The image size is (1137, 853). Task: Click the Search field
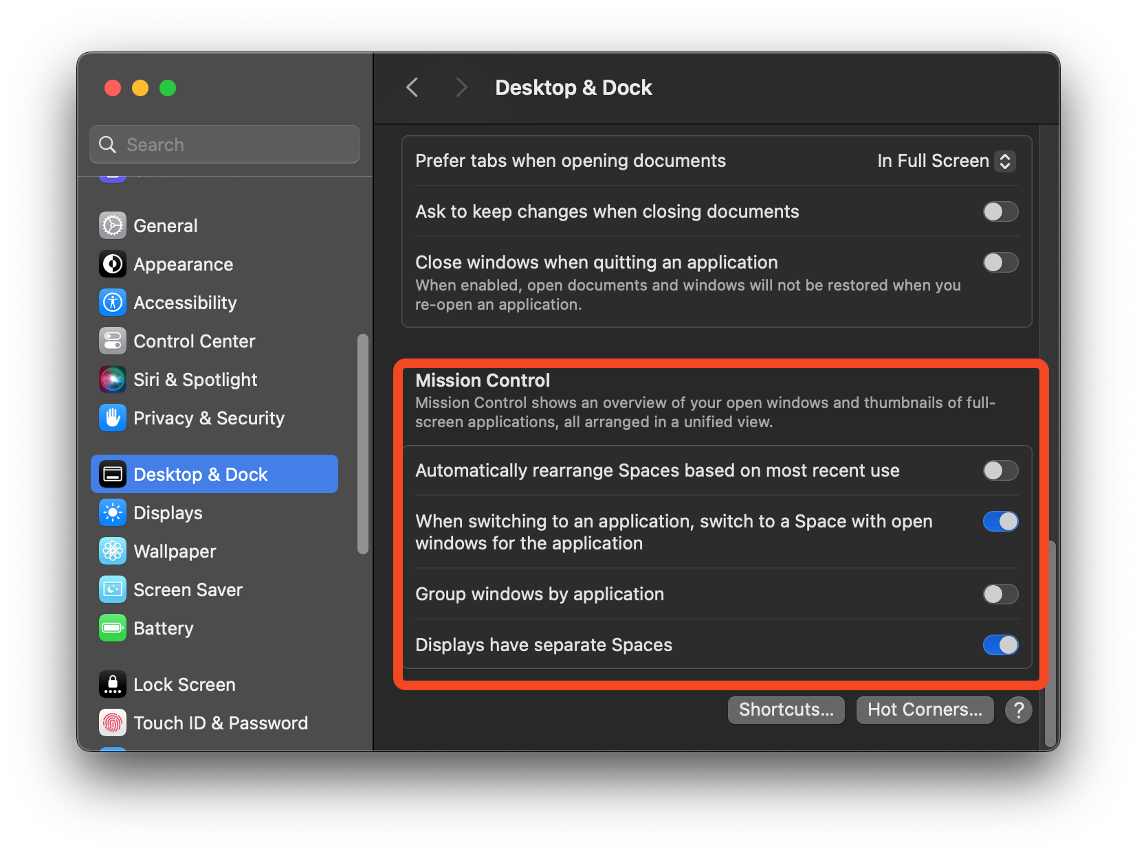click(224, 144)
